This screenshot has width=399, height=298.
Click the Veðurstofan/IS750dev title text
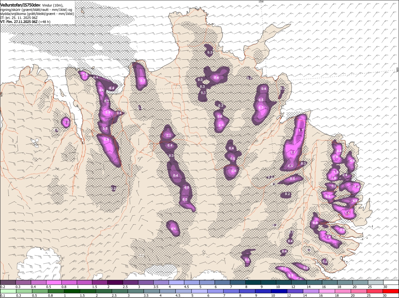click(20, 5)
